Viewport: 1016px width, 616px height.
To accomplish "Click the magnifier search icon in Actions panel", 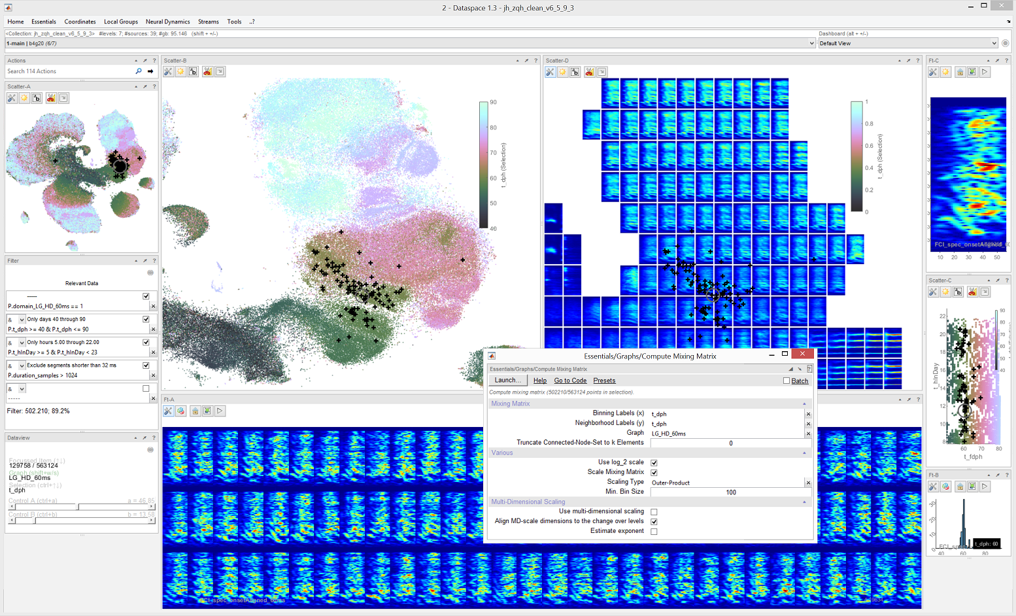I will (139, 71).
